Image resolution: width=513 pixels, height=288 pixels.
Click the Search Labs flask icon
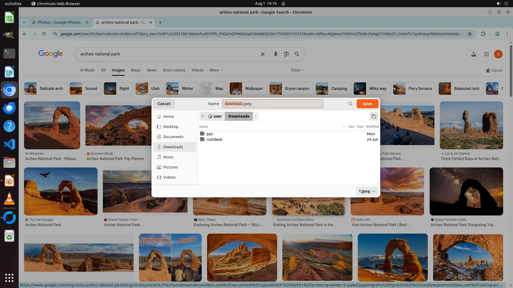(473, 54)
